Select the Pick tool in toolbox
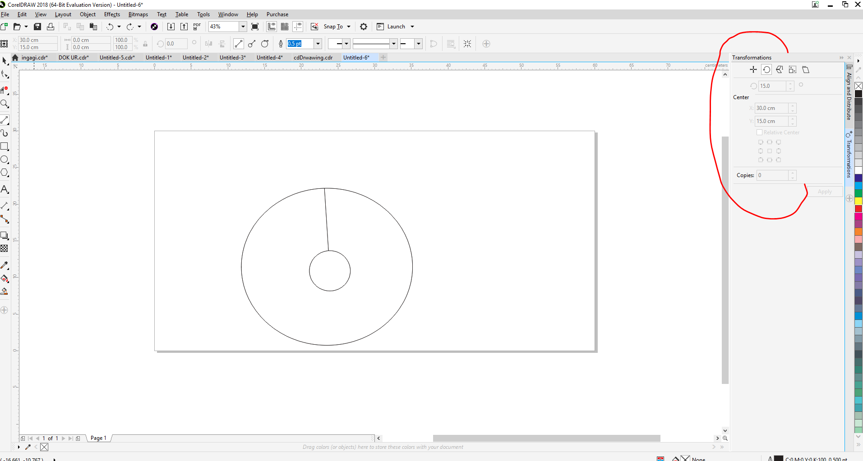863x461 pixels. (5, 61)
